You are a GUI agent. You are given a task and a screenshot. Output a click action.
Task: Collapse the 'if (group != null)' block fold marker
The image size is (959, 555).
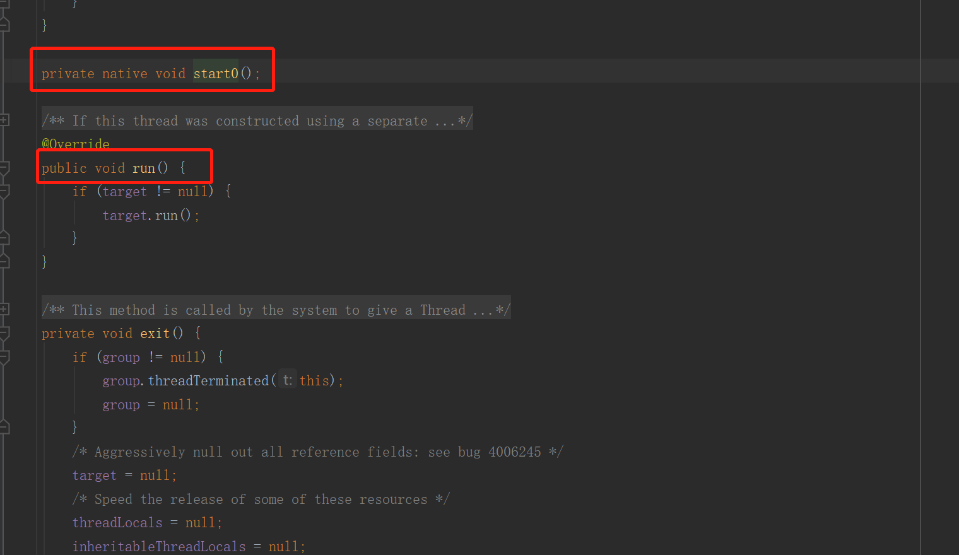[4, 357]
